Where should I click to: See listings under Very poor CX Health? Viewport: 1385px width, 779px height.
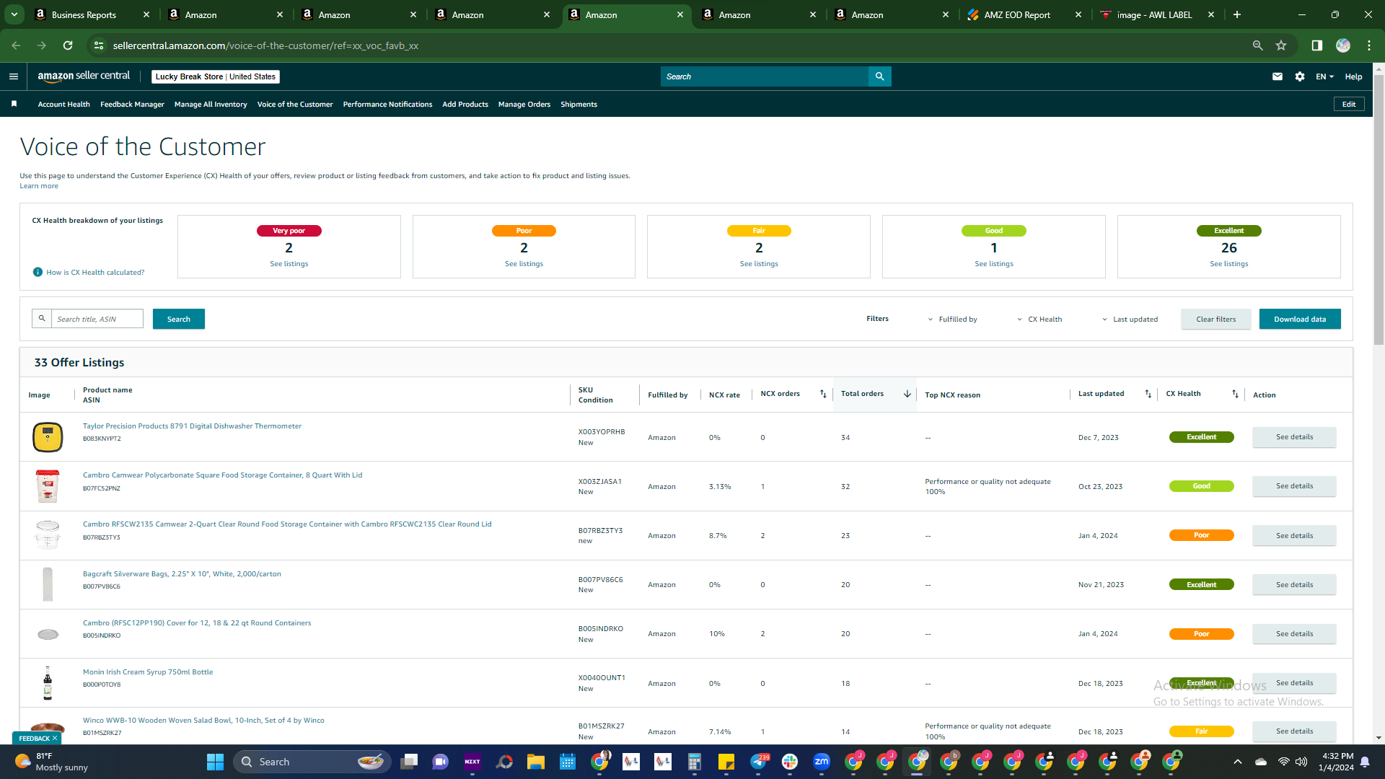289,264
